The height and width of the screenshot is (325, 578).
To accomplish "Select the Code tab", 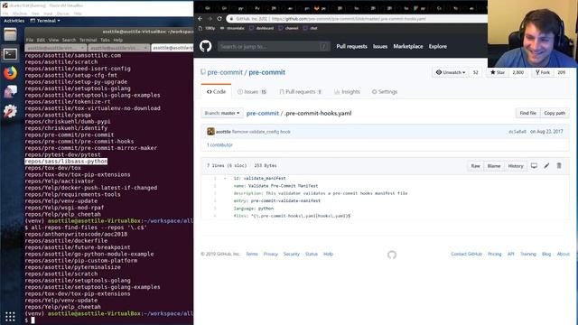I will 217,92.
